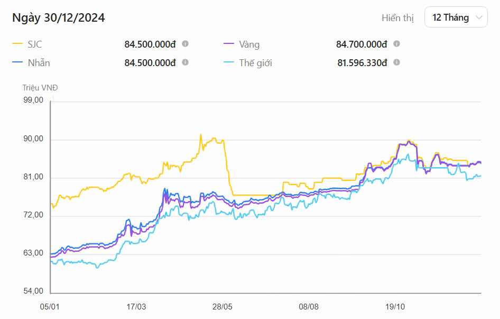Click the 28/05 date on the x-axis

point(222,307)
